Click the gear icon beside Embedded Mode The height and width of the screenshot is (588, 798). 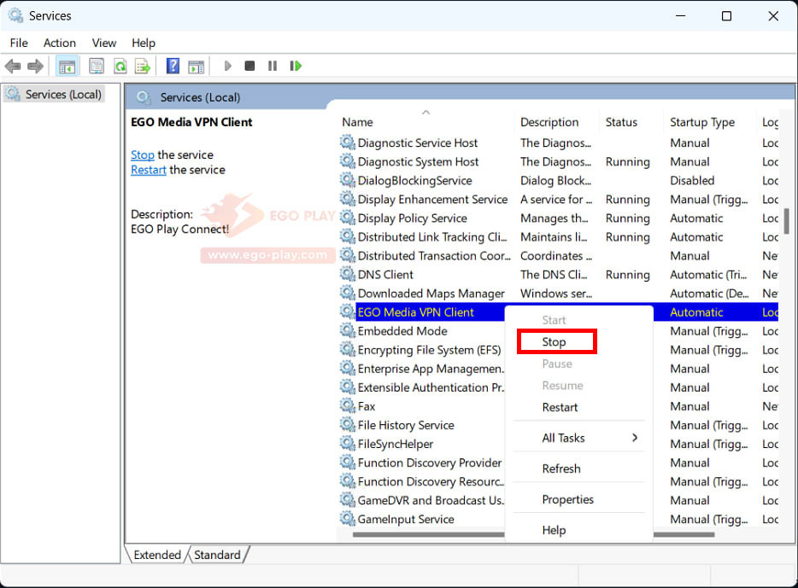coord(348,330)
